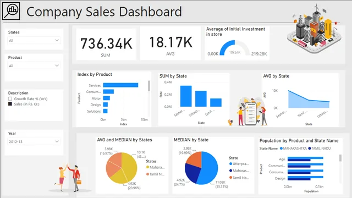Click the 219.28K gauge maximum label

coord(259,54)
